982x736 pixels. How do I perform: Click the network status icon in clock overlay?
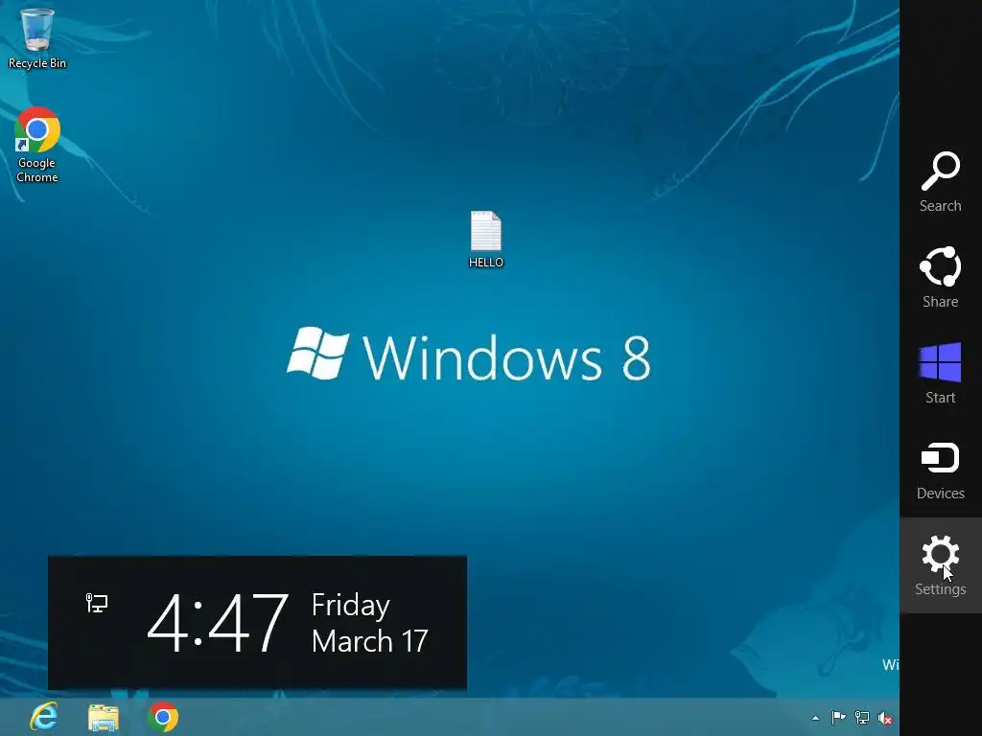[97, 604]
